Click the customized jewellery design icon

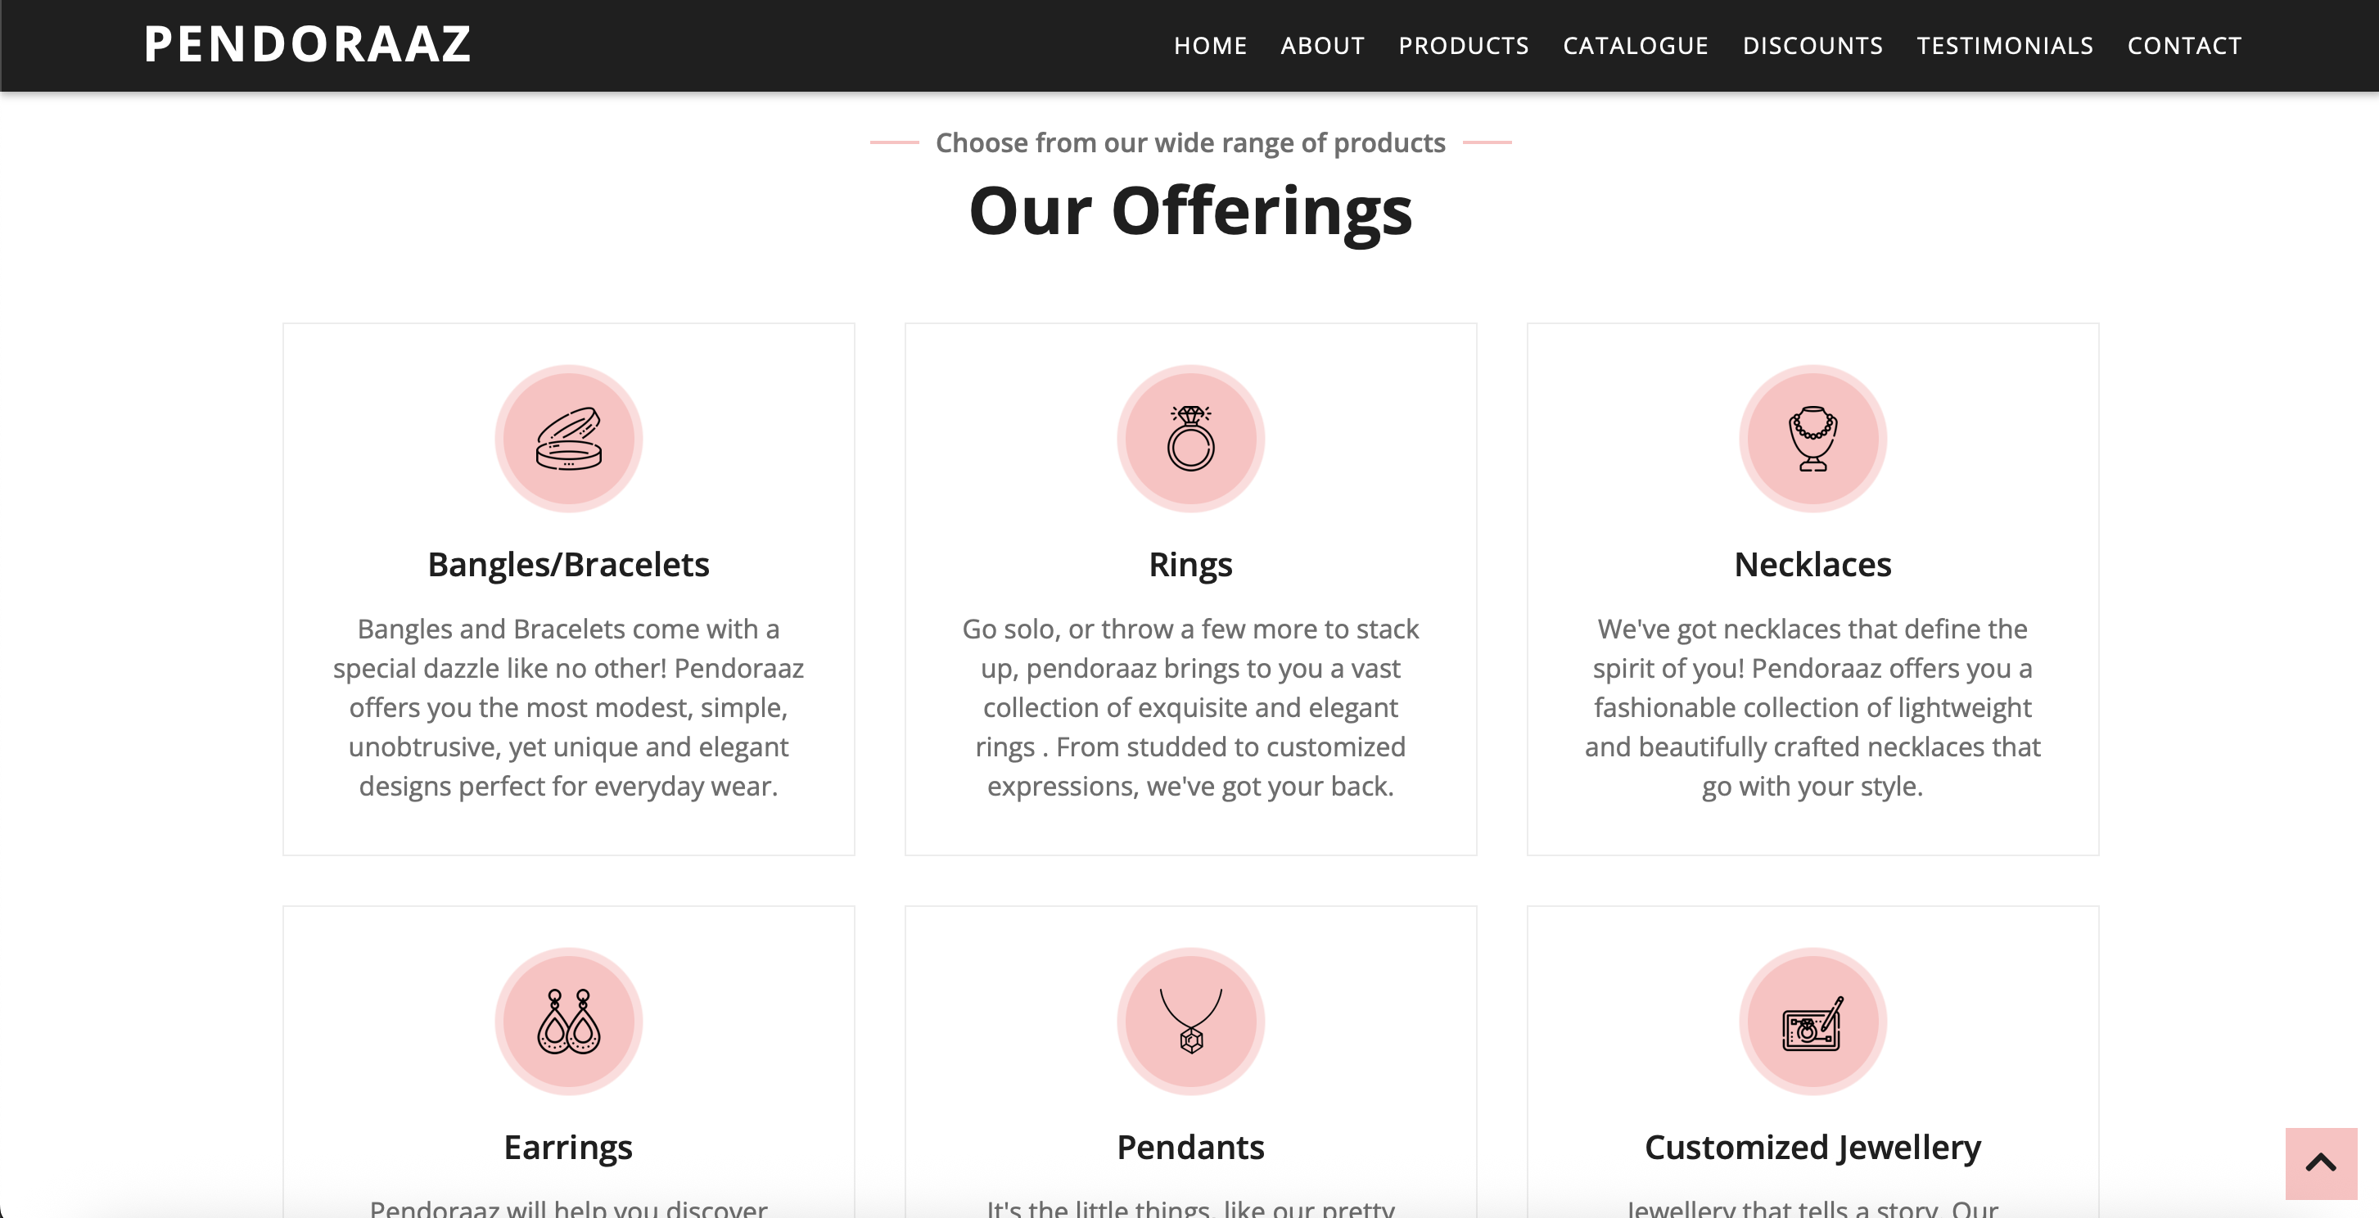tap(1812, 1022)
